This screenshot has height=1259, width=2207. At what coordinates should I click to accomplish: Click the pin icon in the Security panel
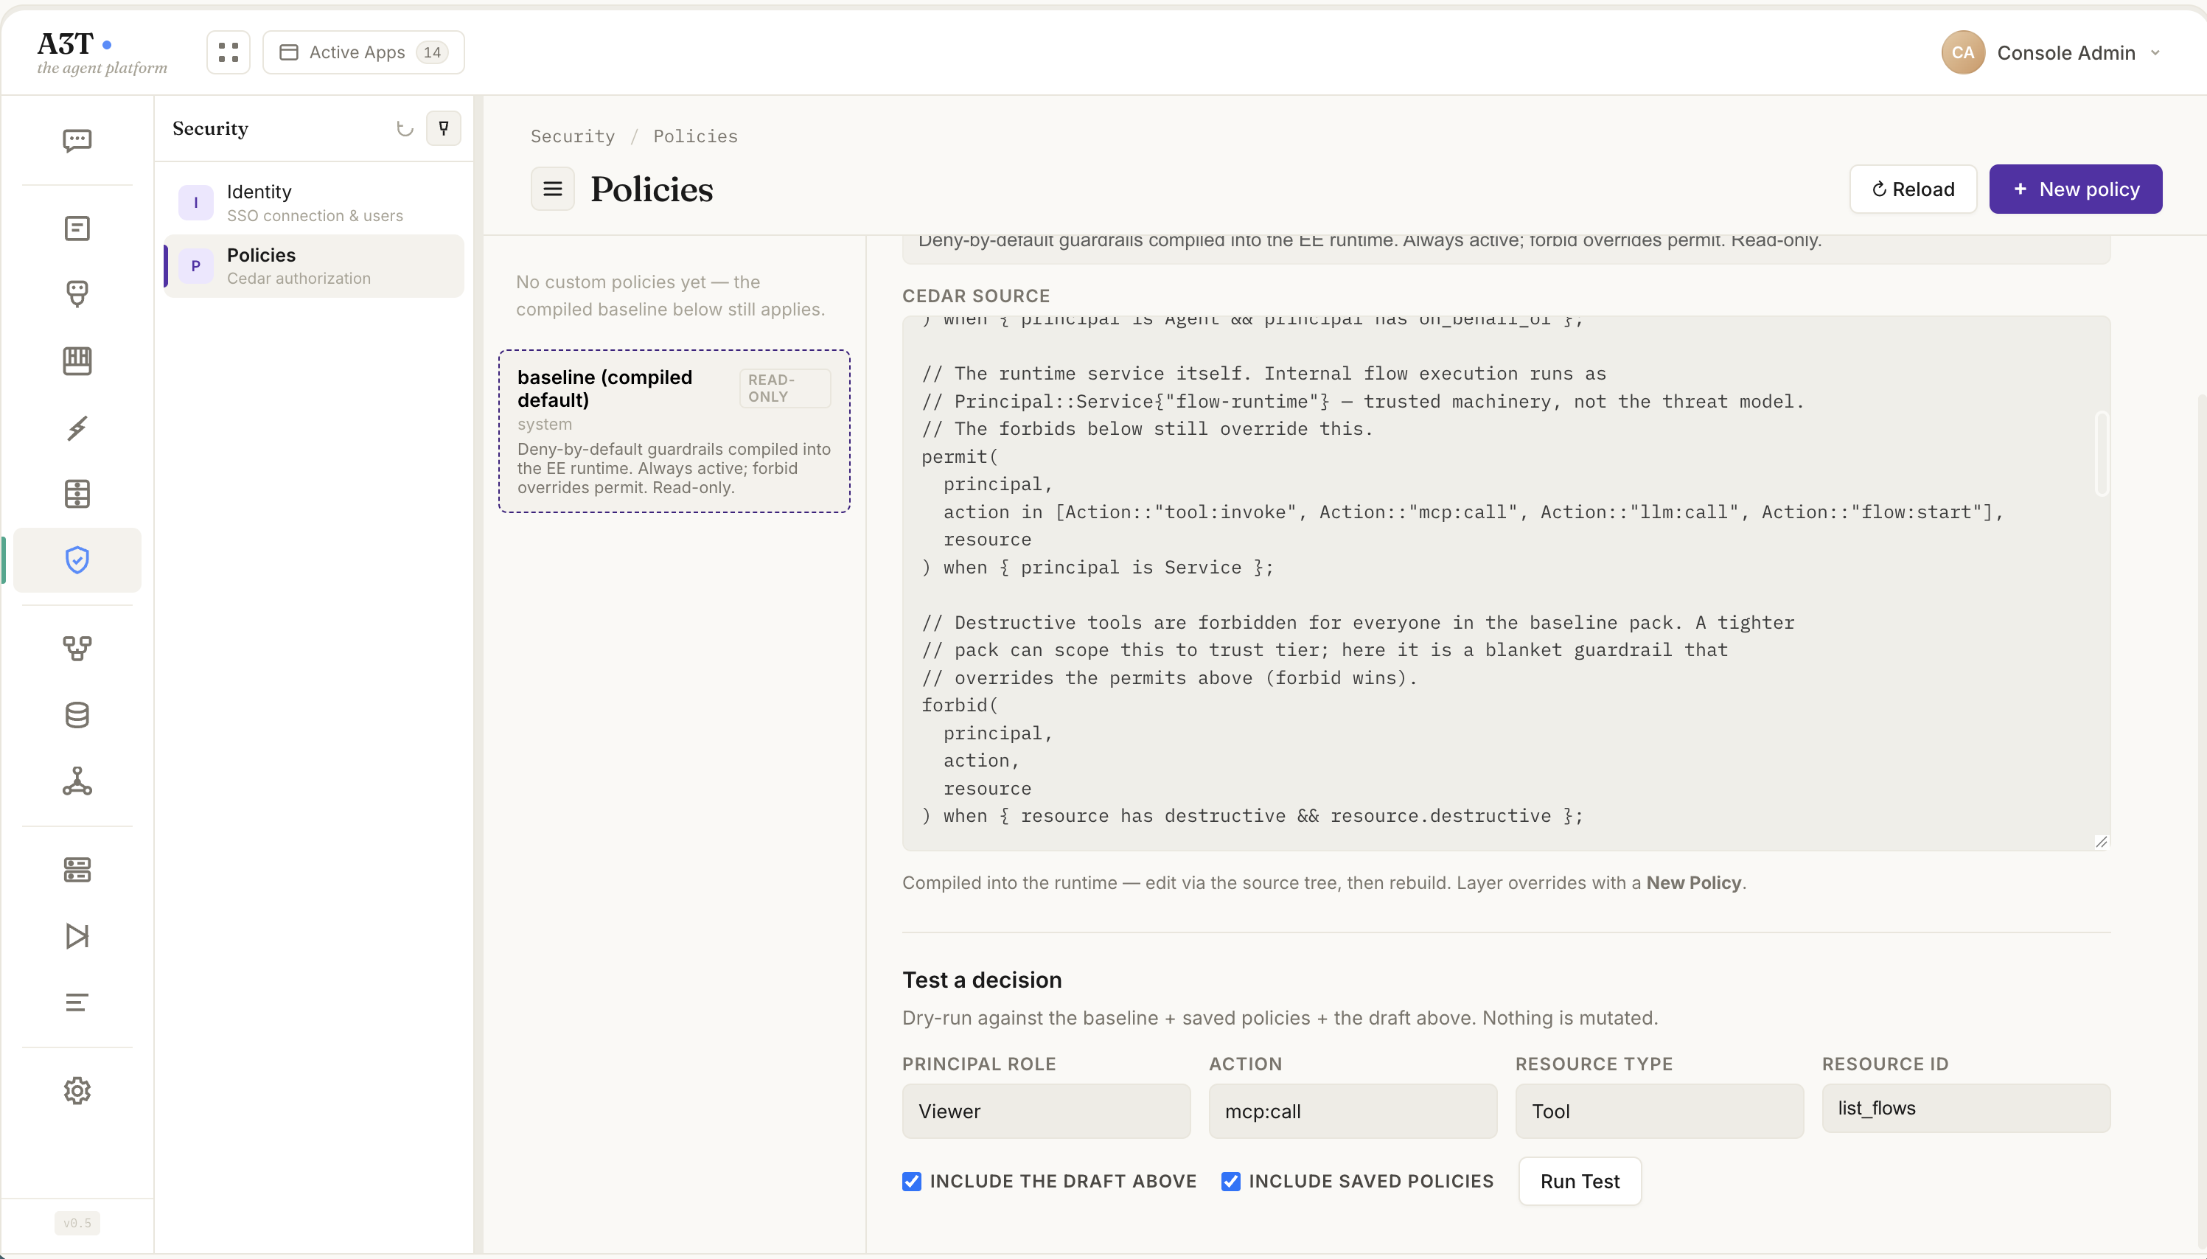(x=444, y=128)
